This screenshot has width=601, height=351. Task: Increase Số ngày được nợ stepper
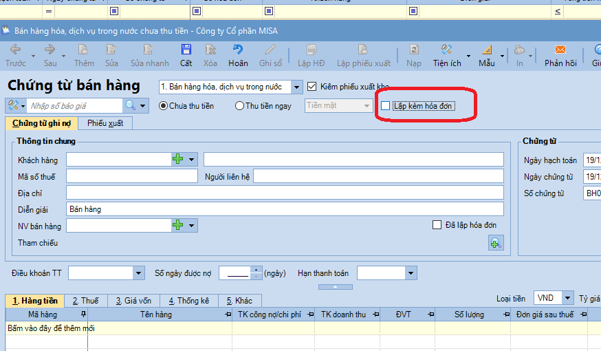(x=256, y=270)
